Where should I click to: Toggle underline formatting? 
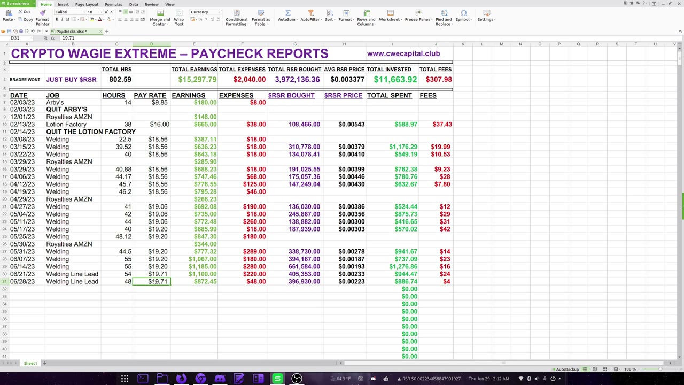pyautogui.click(x=67, y=19)
